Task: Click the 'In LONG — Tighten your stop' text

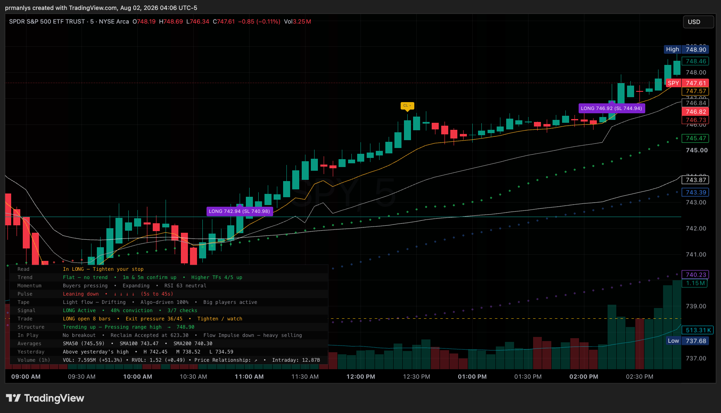Action: pyautogui.click(x=103, y=269)
